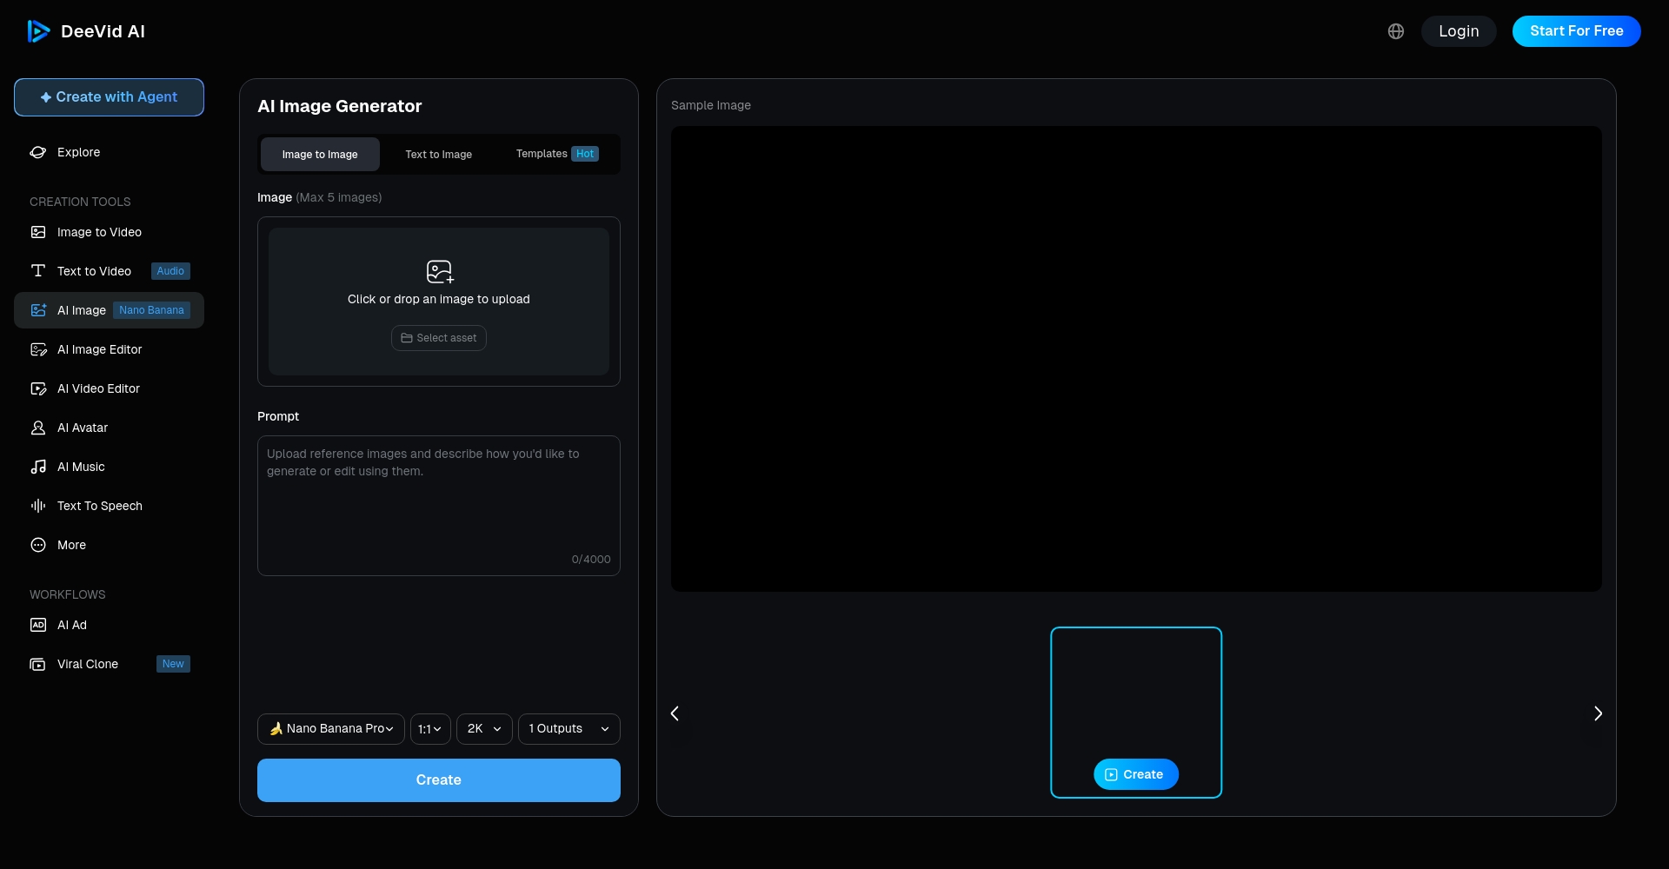Open the 1:1 aspect ratio dropdown

430,729
